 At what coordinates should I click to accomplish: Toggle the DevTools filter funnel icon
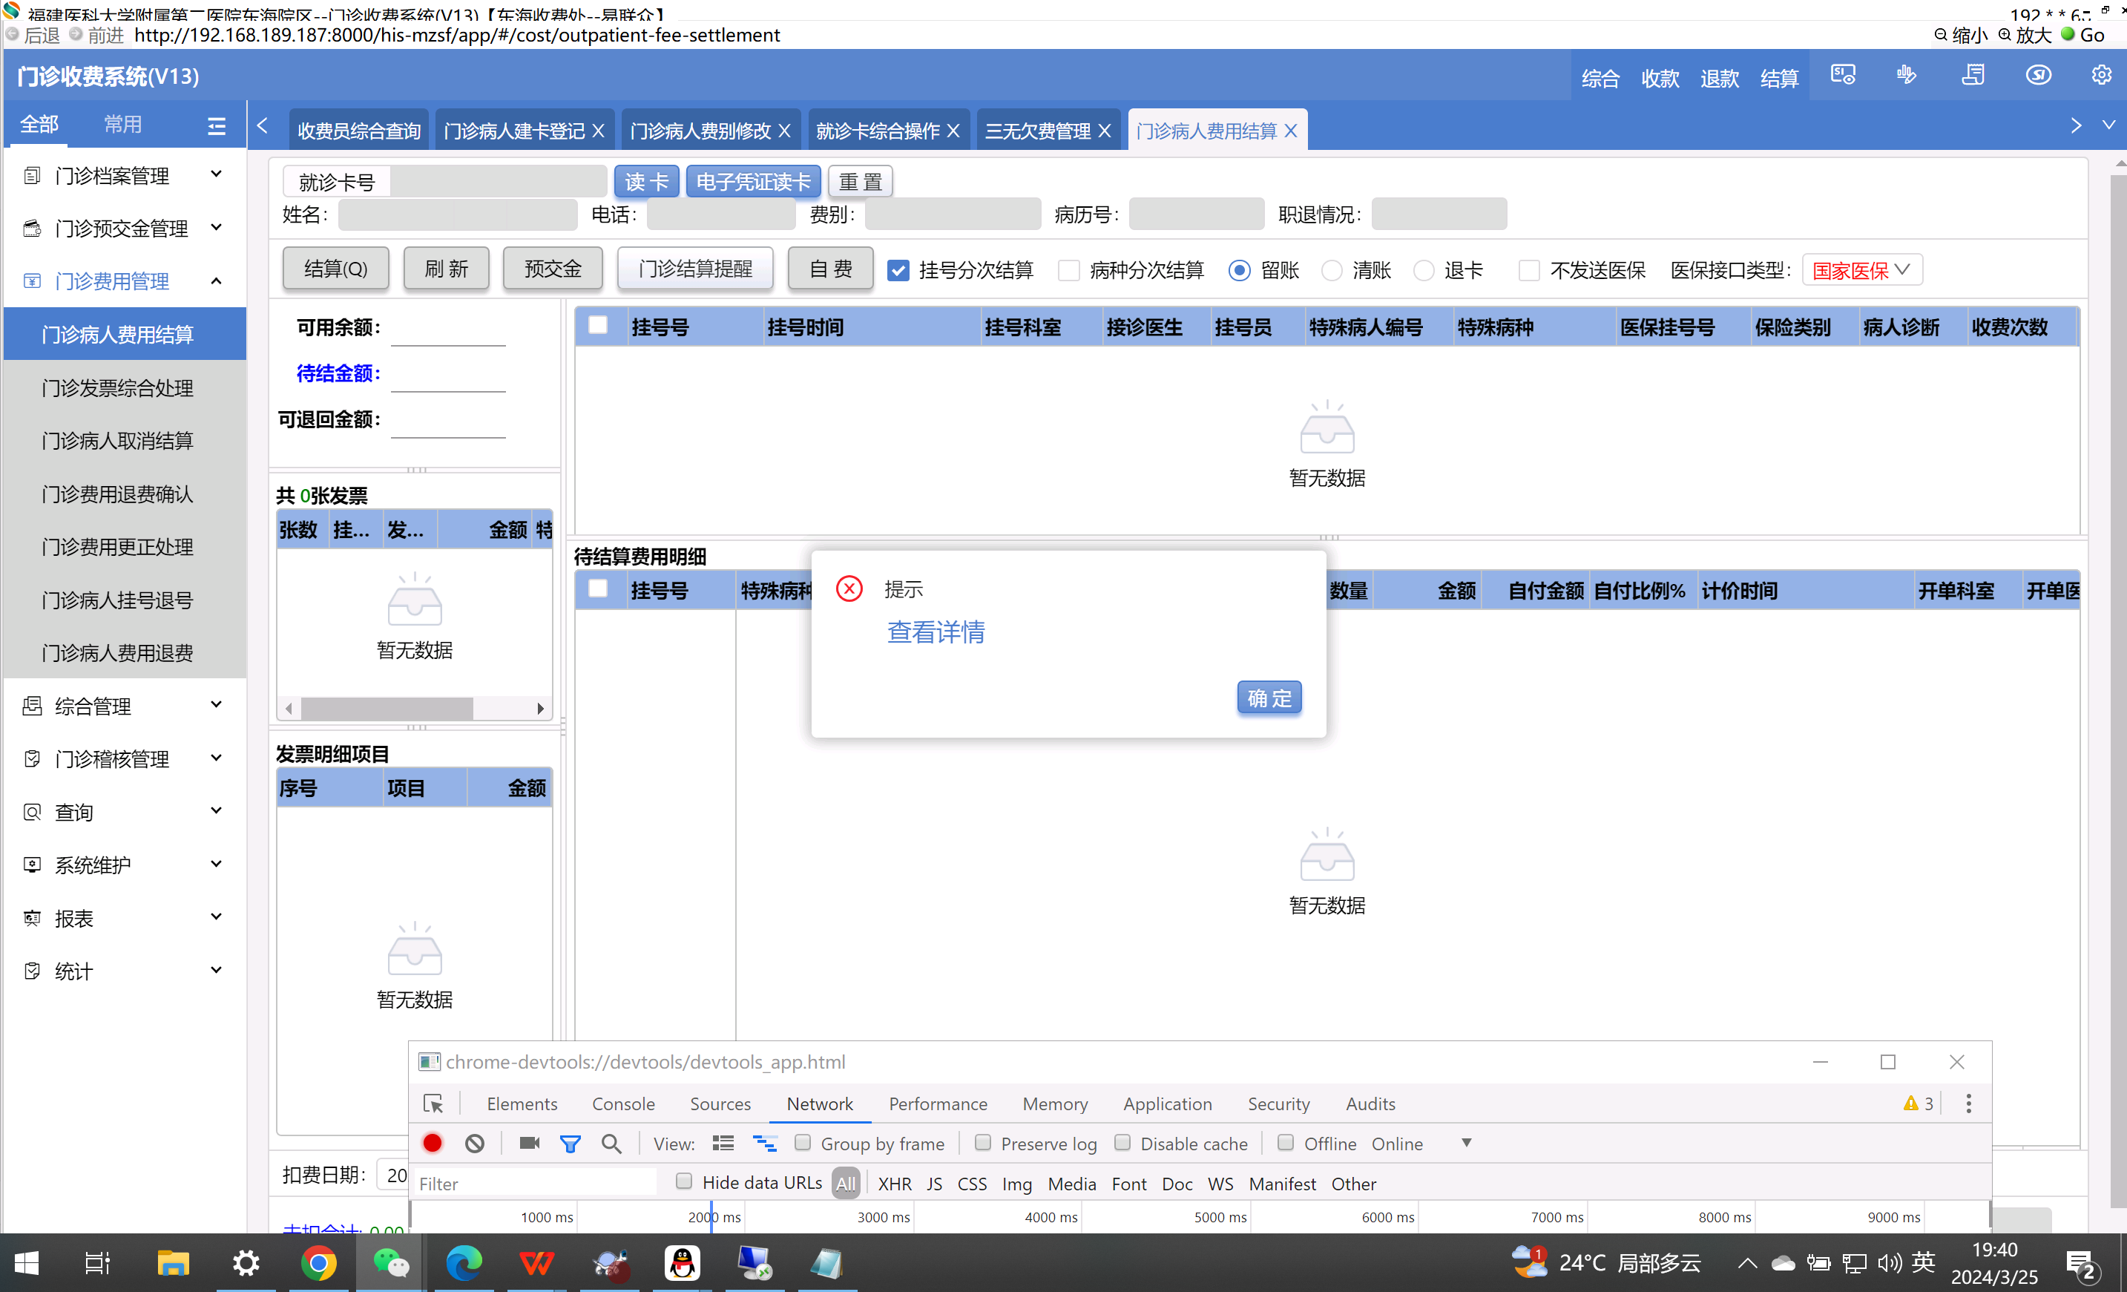click(570, 1144)
